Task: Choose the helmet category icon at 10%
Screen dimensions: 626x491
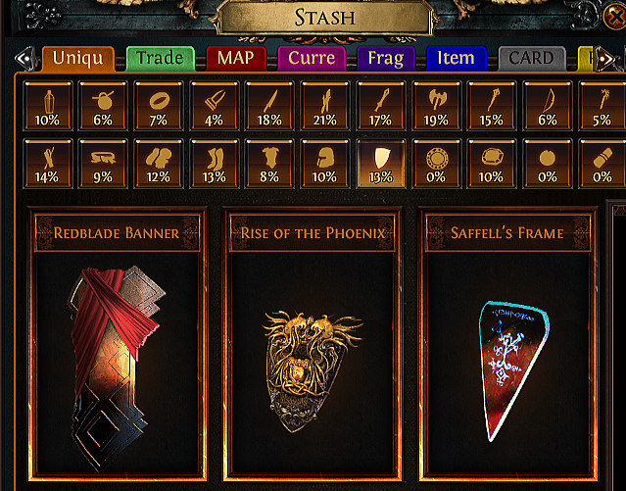Action: (x=325, y=163)
